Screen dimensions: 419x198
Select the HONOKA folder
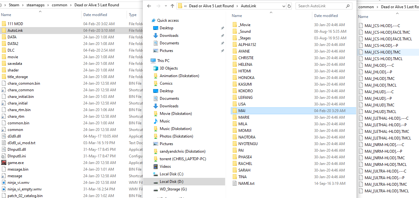(x=246, y=78)
